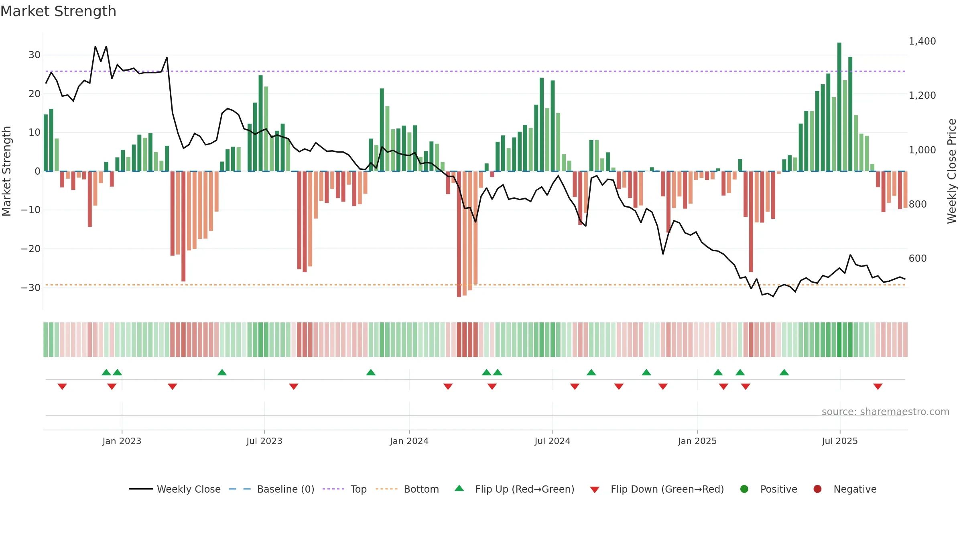Screen dimensions: 963x542
Task: Select the last green flip-up marker, spring 2025
Action: coord(784,372)
